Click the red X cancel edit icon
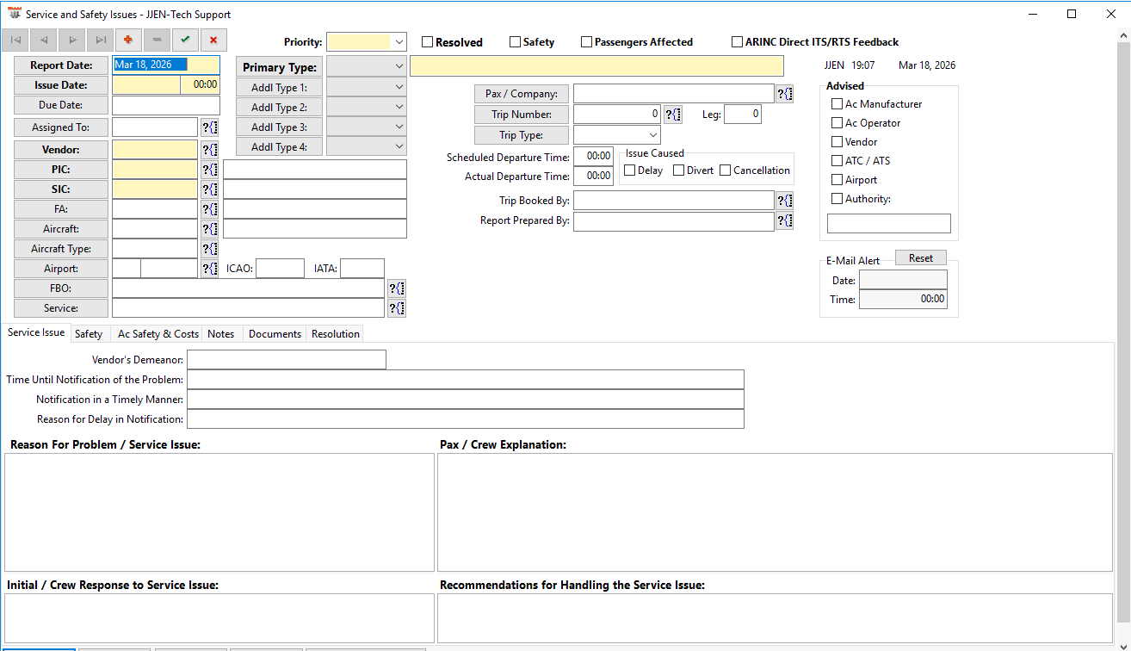 (x=213, y=40)
